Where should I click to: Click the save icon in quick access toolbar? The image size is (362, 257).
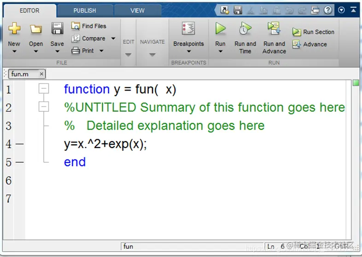tap(238, 10)
